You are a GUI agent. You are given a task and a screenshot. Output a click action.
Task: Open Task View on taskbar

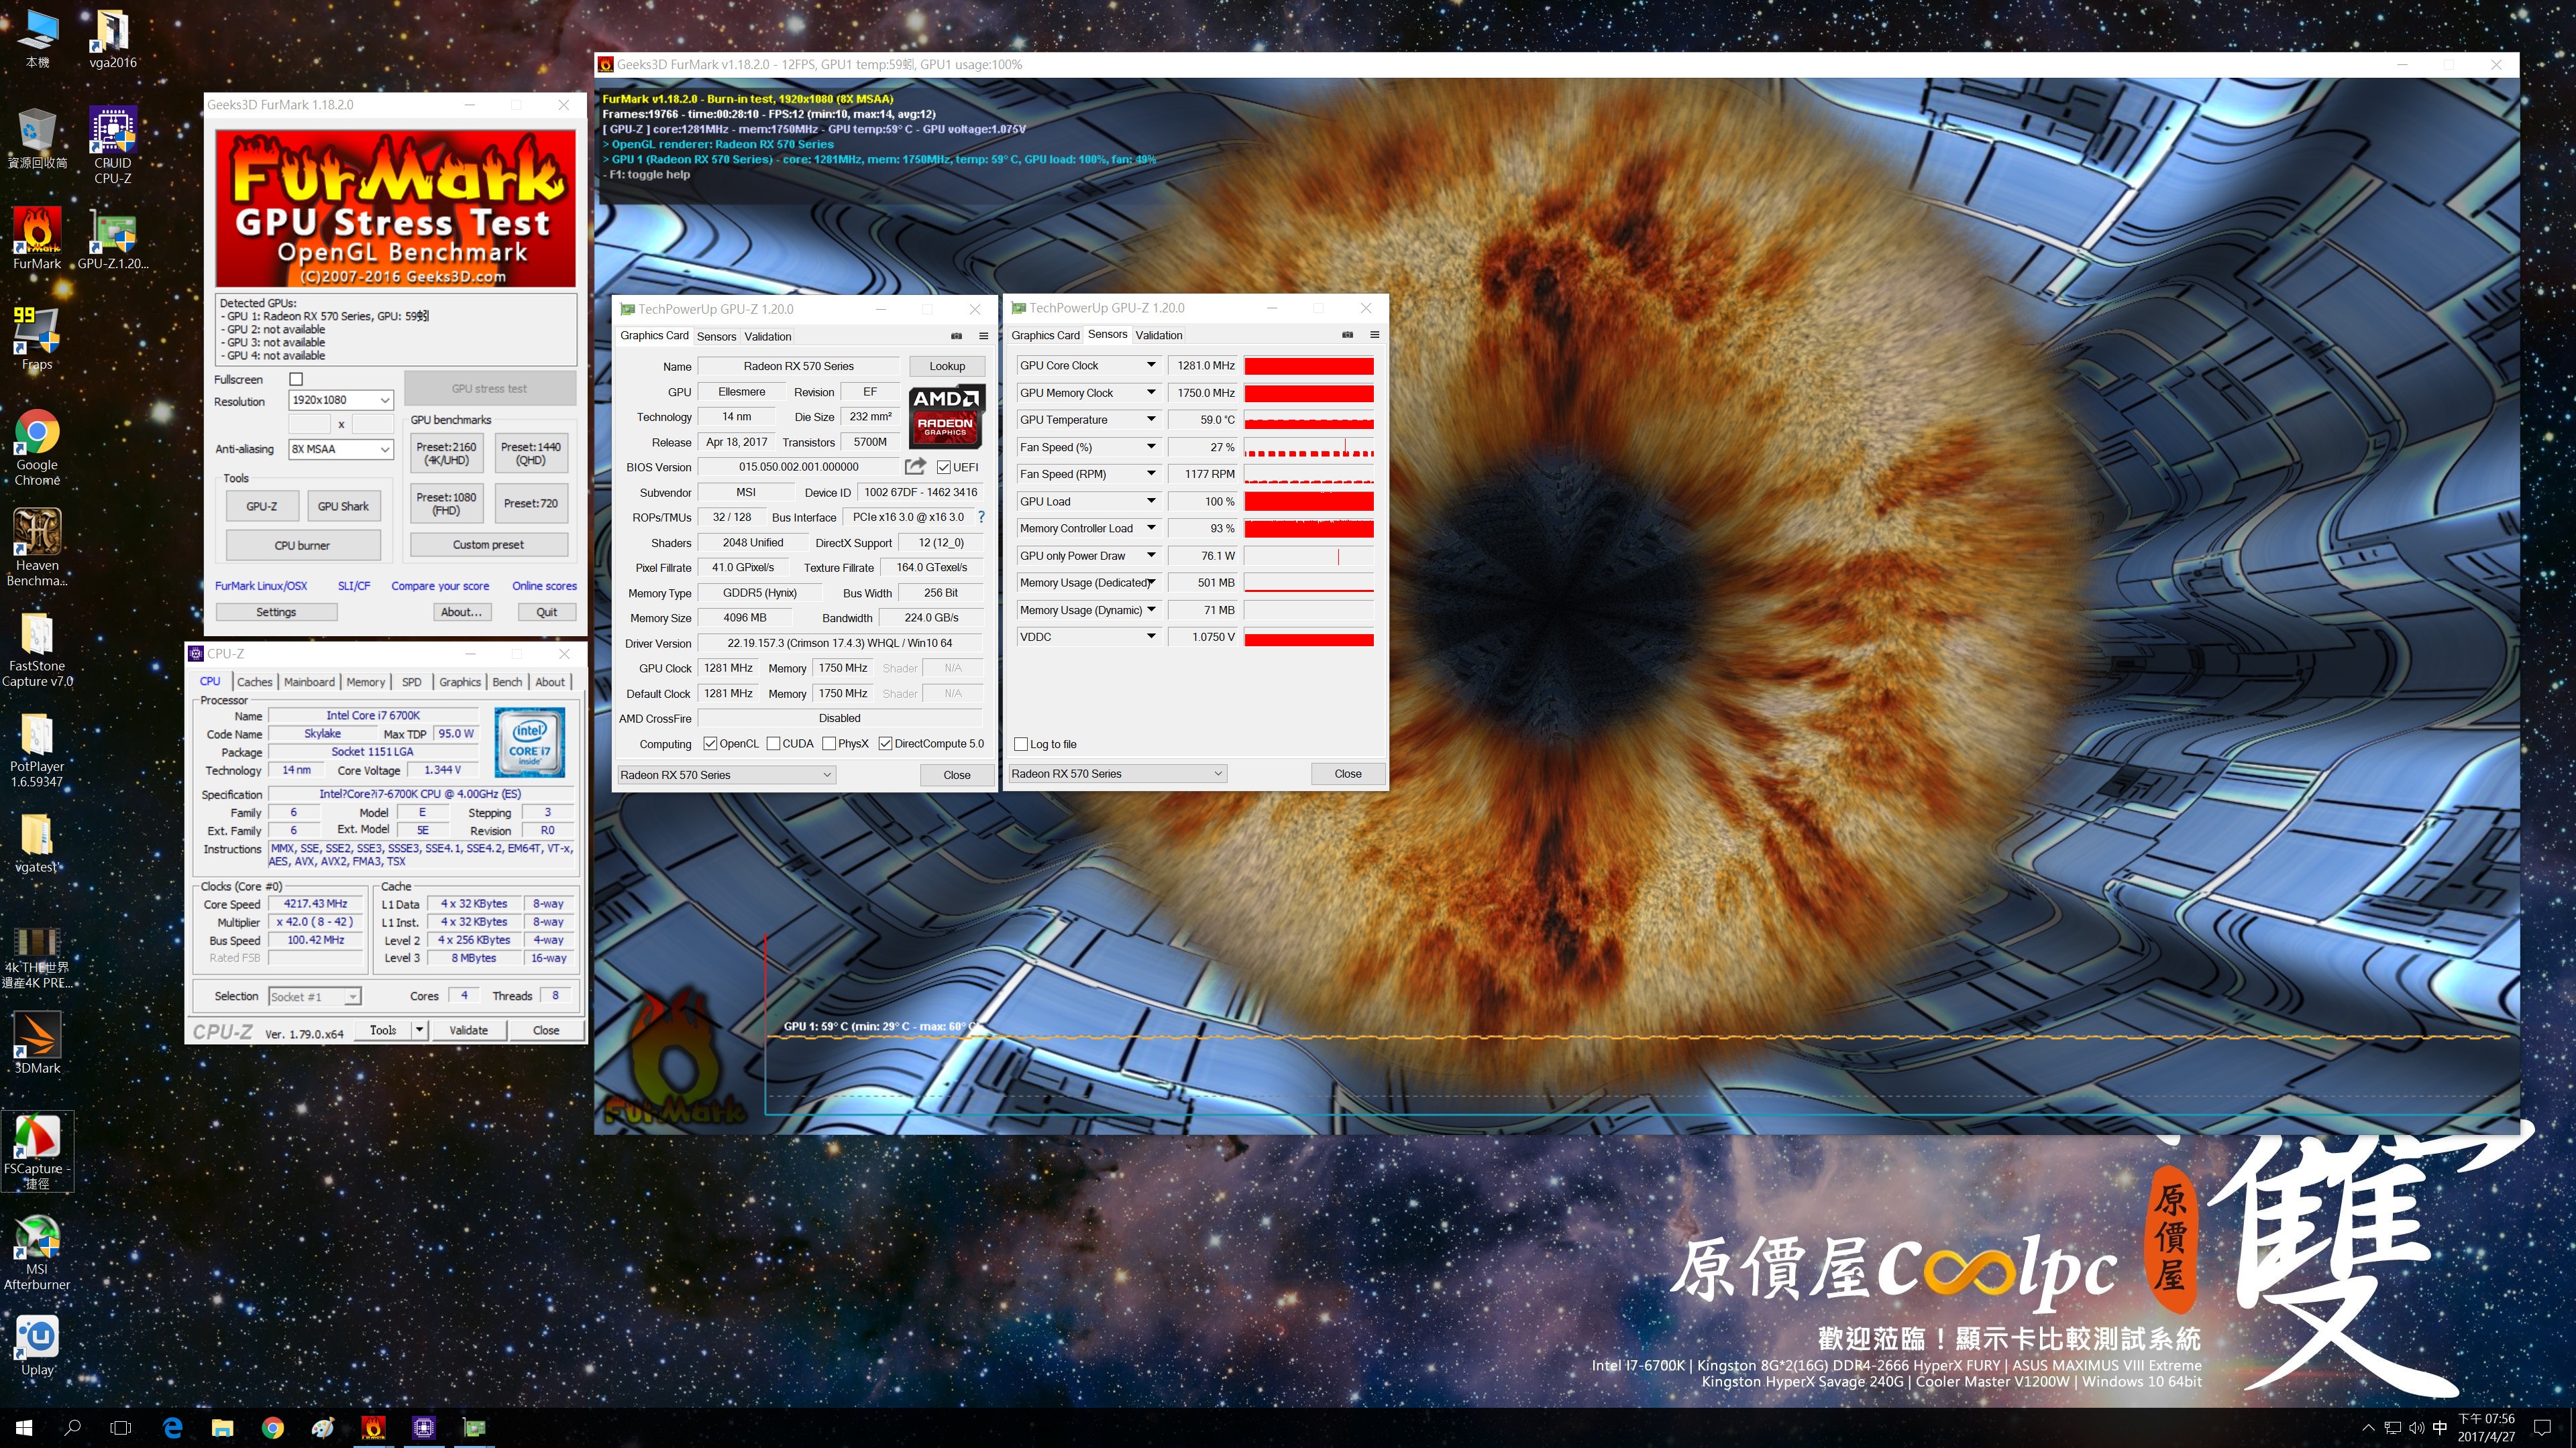120,1428
